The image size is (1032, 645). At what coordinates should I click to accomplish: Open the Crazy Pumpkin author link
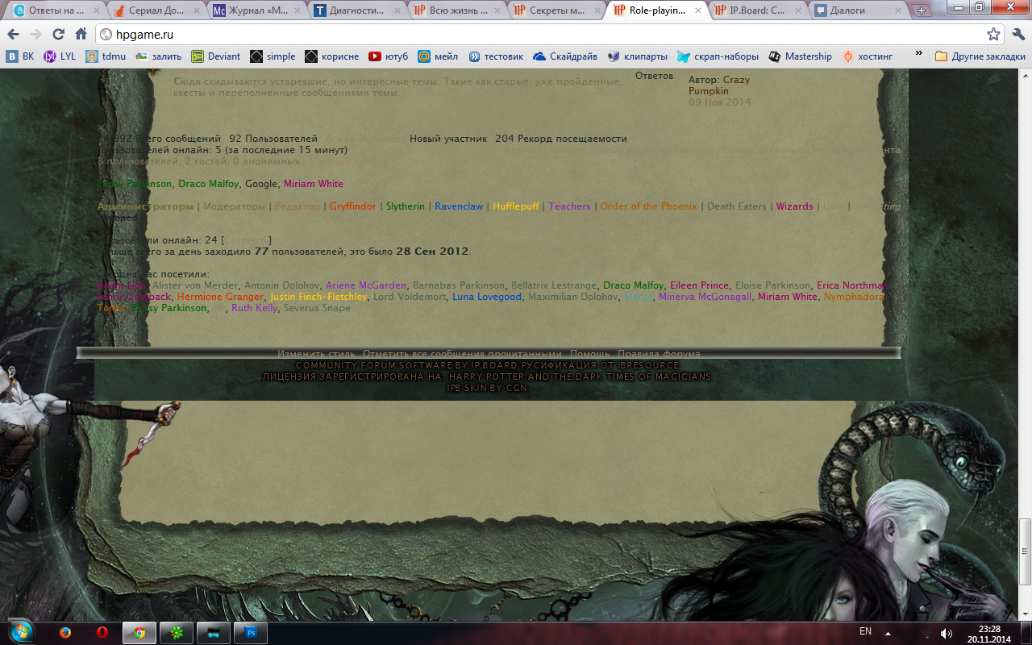coord(720,85)
